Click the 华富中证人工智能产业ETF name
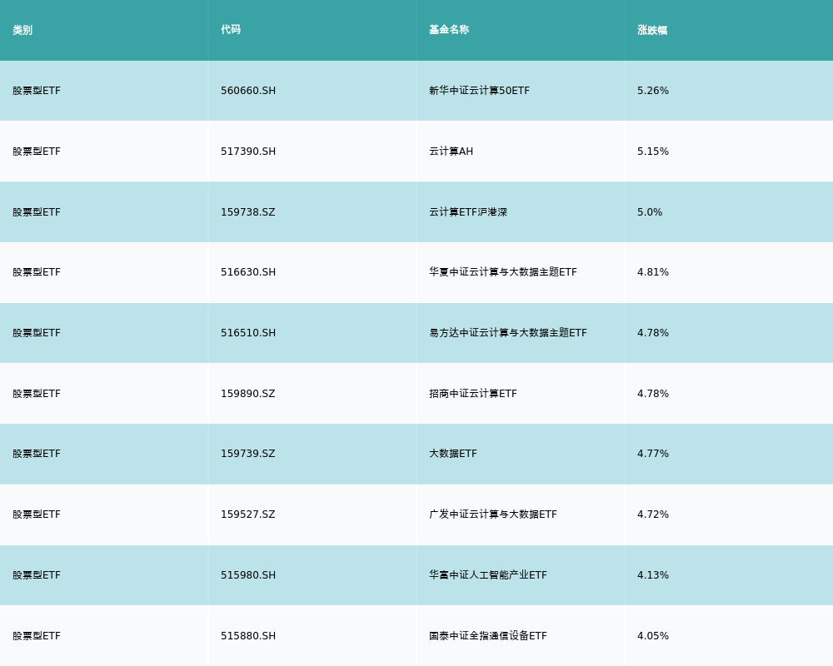Screen dimensions: 833x666 point(487,575)
